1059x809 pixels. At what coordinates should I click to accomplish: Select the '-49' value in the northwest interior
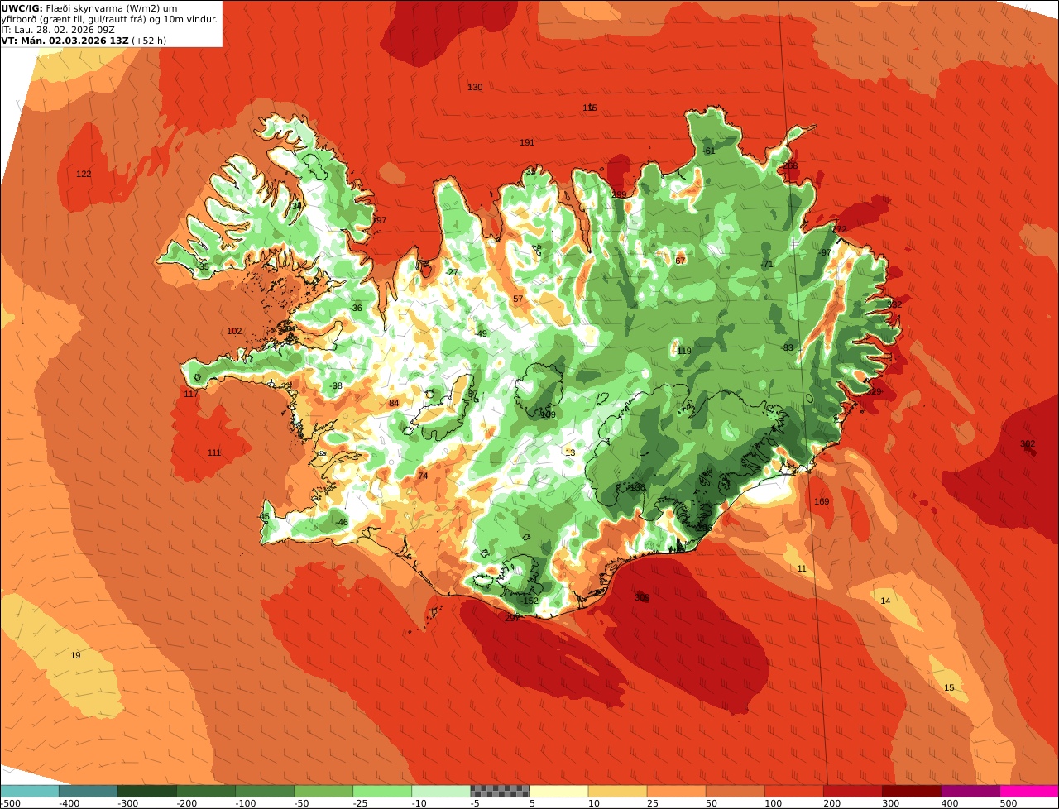click(x=481, y=334)
